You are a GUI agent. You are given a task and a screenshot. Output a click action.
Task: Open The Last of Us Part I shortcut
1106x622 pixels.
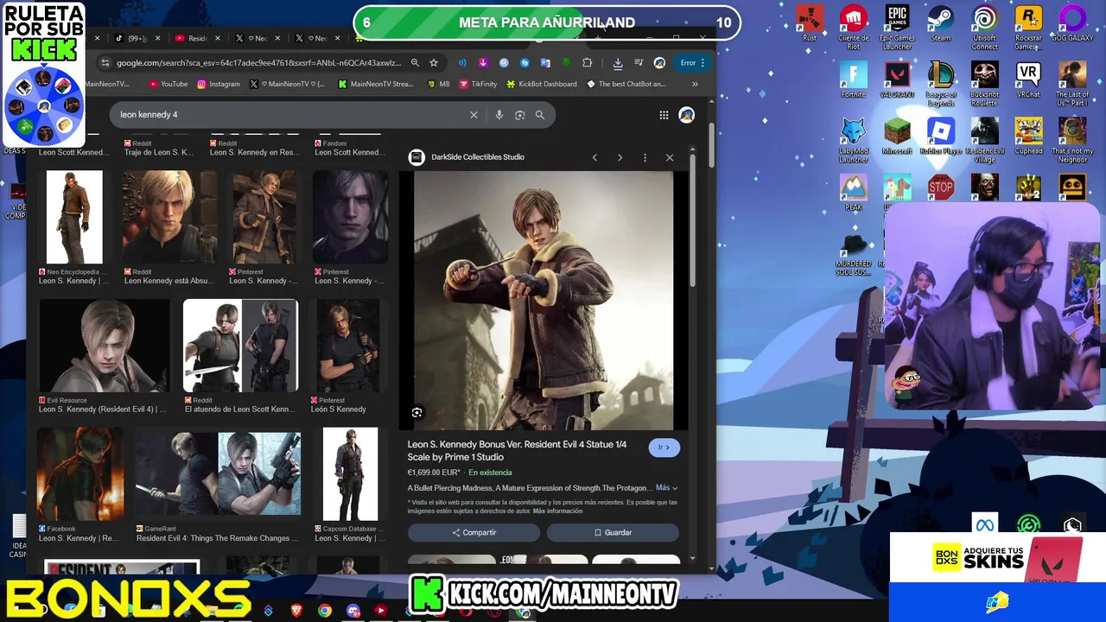[1072, 84]
